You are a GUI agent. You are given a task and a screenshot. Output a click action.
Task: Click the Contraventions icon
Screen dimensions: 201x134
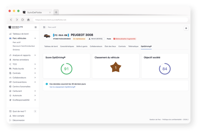click(x=10, y=82)
